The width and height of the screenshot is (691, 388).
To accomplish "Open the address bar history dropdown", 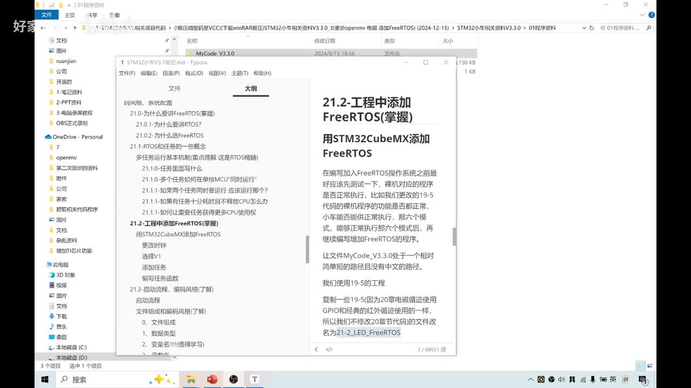I will 584,27.
